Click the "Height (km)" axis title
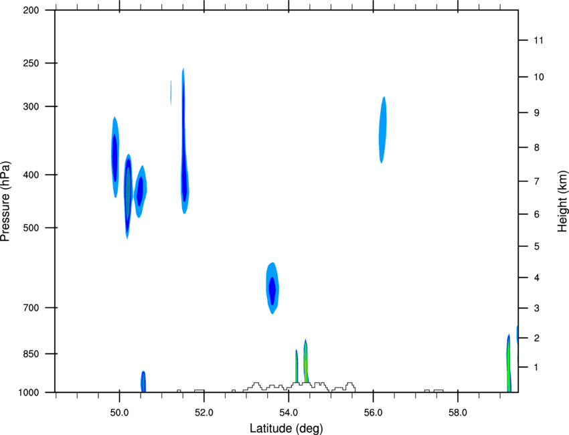Screen dimensions: 569x435 562,201
